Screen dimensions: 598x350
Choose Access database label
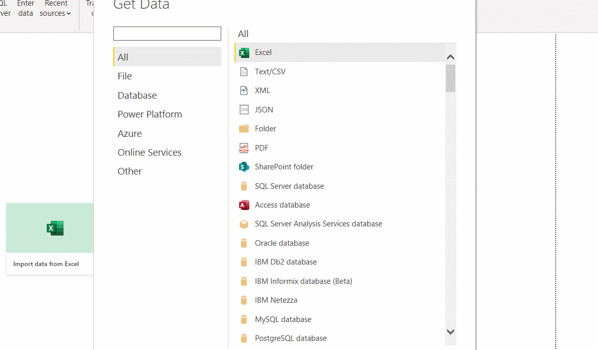click(282, 205)
